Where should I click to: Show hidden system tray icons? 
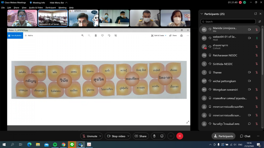pyautogui.click(x=210, y=144)
